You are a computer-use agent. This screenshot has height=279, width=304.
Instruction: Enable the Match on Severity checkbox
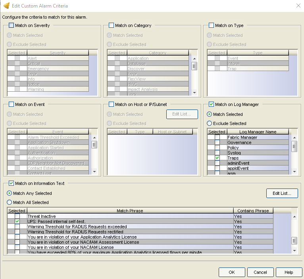[x=11, y=25]
